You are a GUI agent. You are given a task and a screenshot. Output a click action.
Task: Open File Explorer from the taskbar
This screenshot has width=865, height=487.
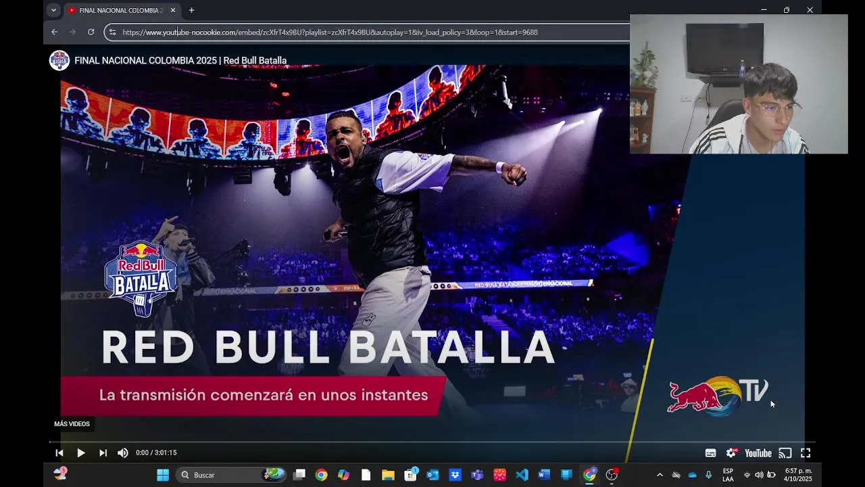point(388,475)
